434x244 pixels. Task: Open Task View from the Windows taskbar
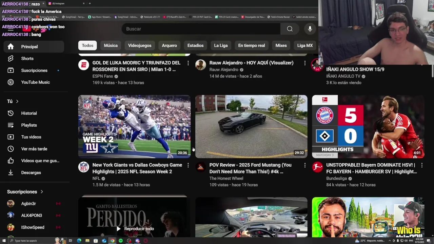click(71, 241)
